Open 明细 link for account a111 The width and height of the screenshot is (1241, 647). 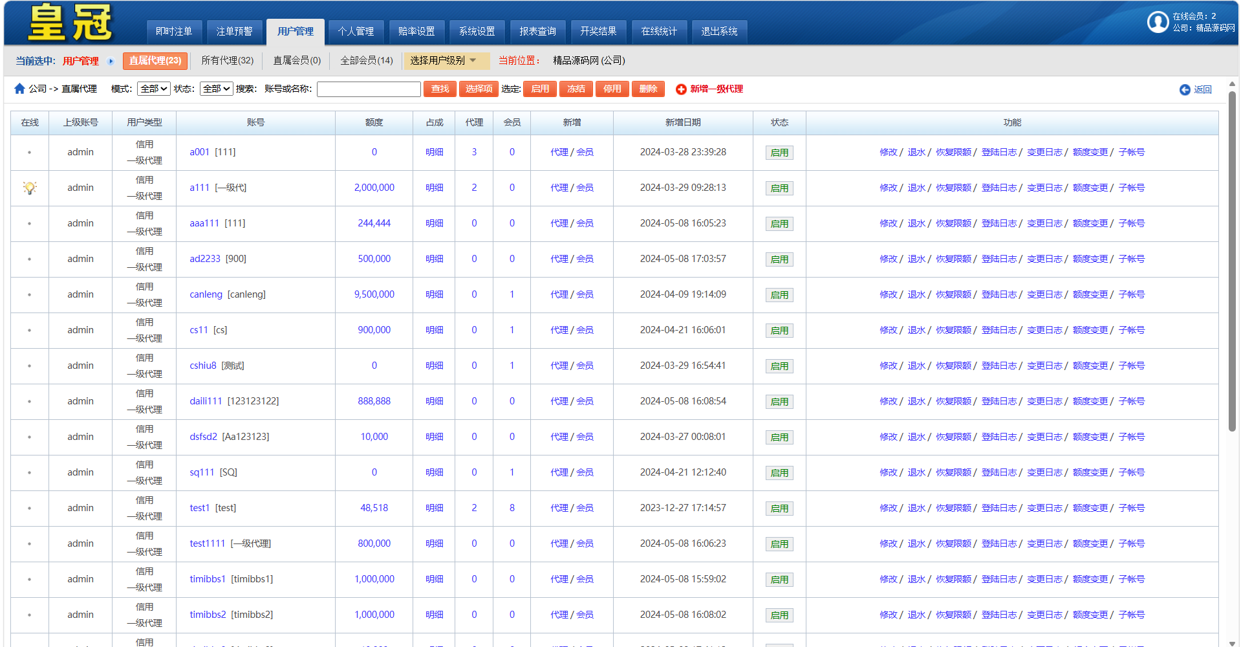click(x=434, y=188)
